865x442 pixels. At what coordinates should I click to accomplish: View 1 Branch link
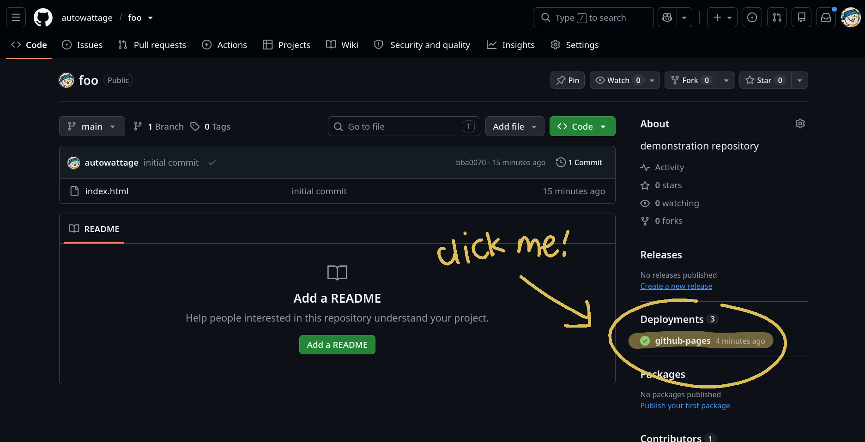click(158, 126)
